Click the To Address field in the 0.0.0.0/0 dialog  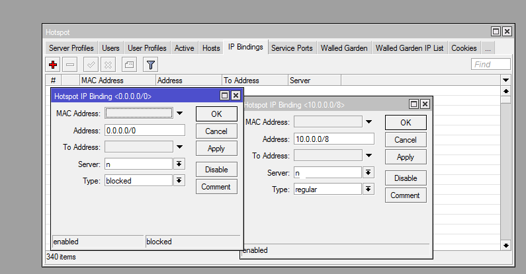tap(139, 147)
